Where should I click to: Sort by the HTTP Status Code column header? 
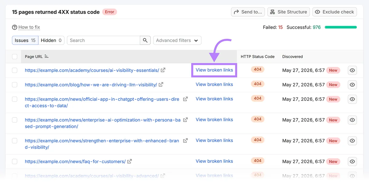coord(258,56)
